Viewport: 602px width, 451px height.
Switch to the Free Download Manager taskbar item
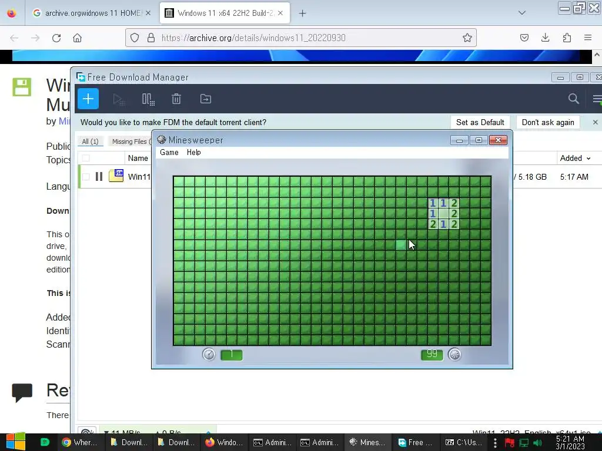416,442
